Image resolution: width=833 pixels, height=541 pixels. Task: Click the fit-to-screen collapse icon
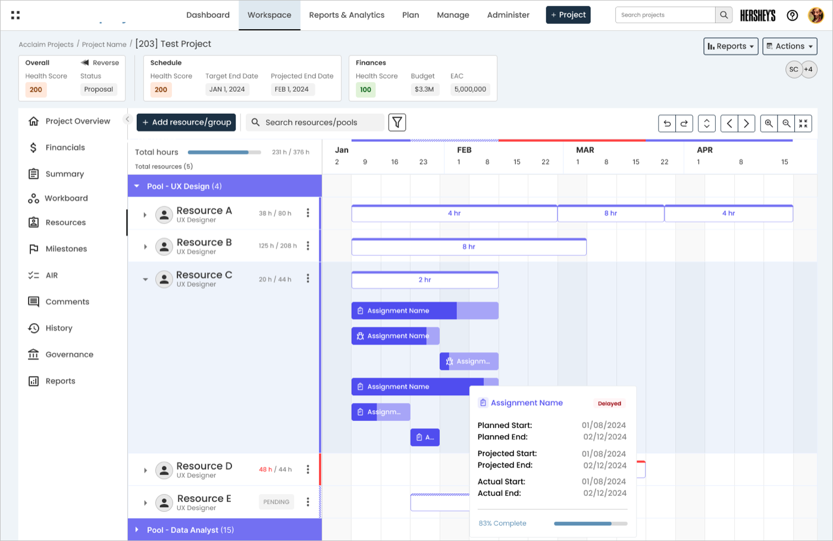tap(803, 123)
